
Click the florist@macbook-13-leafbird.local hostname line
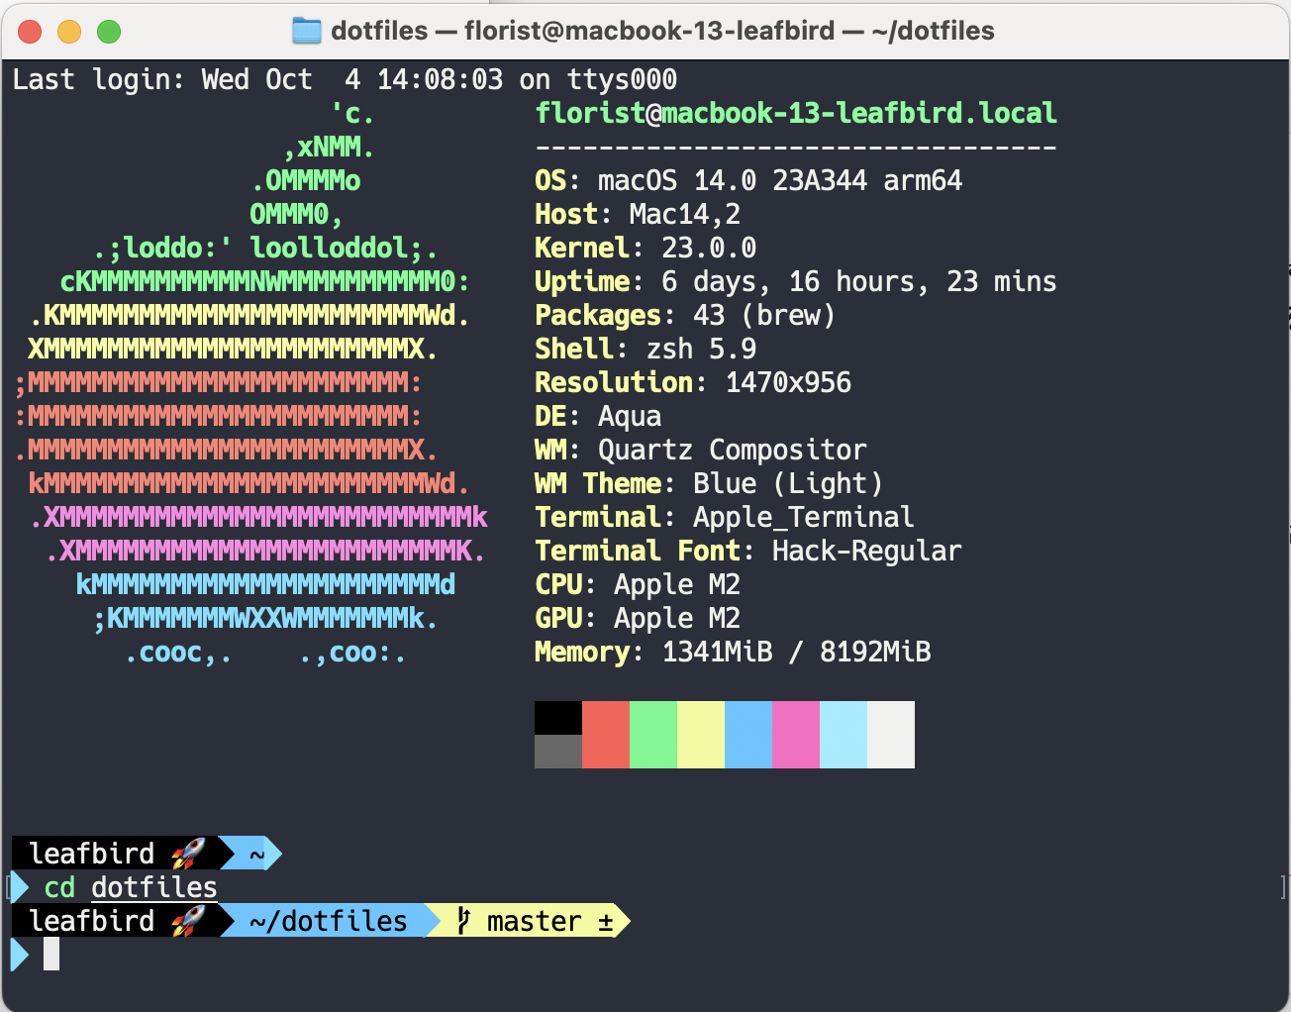pyautogui.click(x=795, y=112)
